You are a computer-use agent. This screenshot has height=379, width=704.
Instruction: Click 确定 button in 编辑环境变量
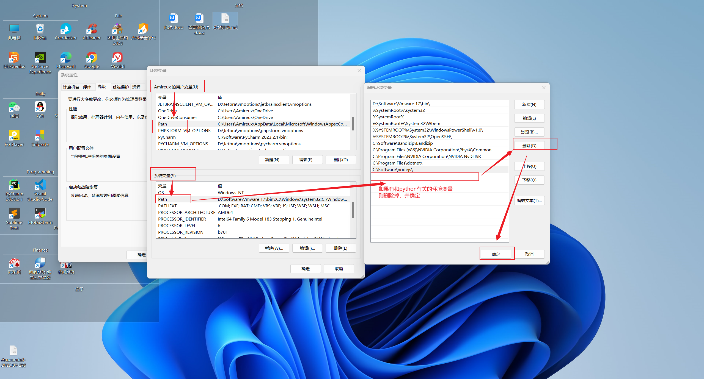pyautogui.click(x=496, y=254)
